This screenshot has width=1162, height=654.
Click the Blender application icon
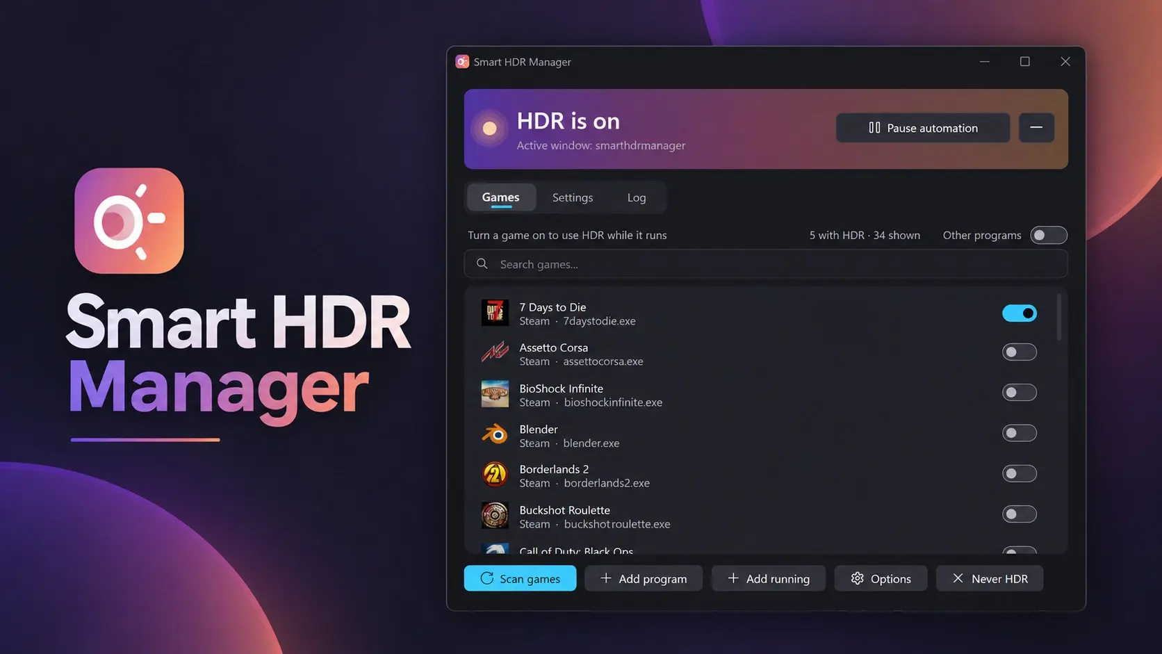[x=495, y=435]
